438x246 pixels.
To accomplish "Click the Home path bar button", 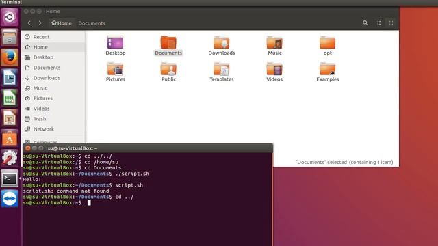I will (62, 23).
